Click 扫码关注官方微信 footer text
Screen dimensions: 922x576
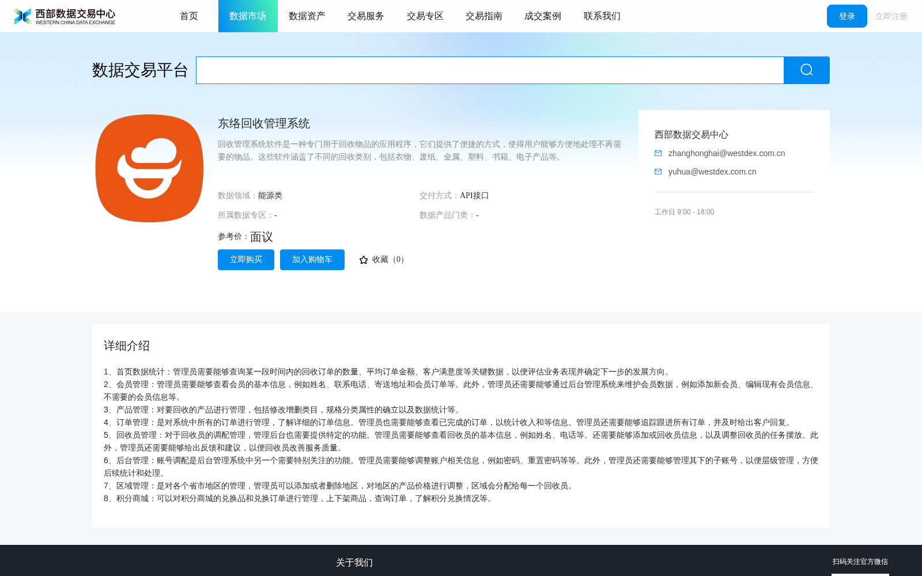point(860,562)
